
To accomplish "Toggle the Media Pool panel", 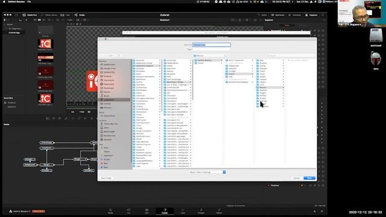I will (30, 15).
